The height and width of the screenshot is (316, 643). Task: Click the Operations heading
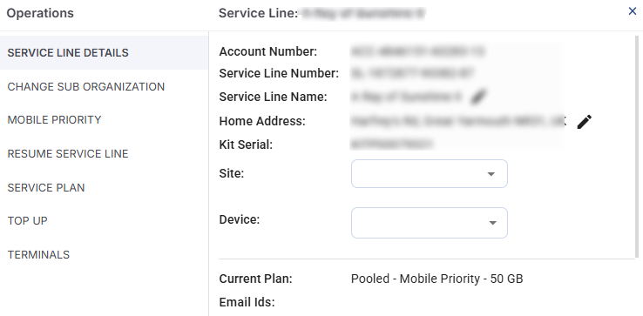[x=40, y=13]
